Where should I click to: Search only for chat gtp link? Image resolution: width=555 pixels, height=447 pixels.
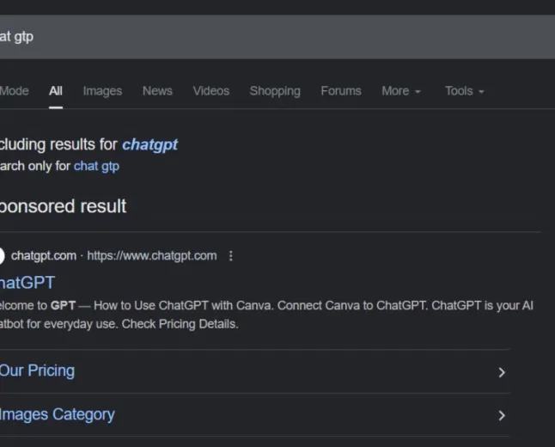coord(96,166)
